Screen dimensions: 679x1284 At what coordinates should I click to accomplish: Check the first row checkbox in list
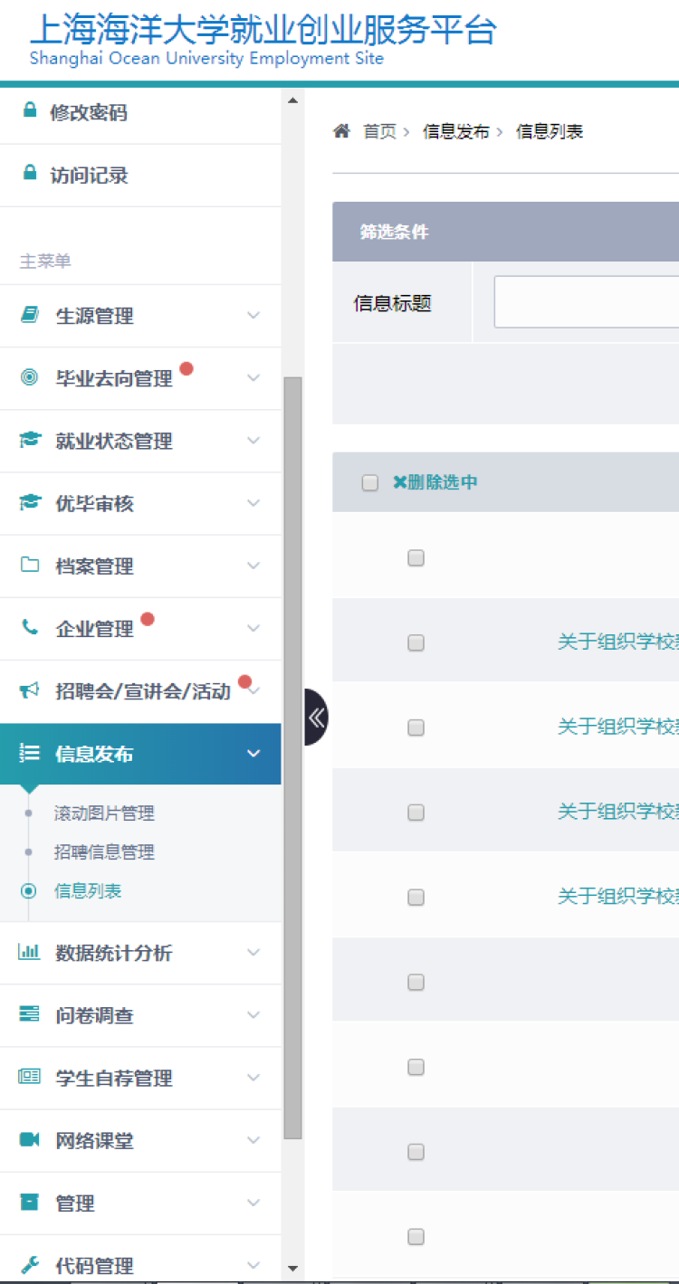[x=416, y=557]
